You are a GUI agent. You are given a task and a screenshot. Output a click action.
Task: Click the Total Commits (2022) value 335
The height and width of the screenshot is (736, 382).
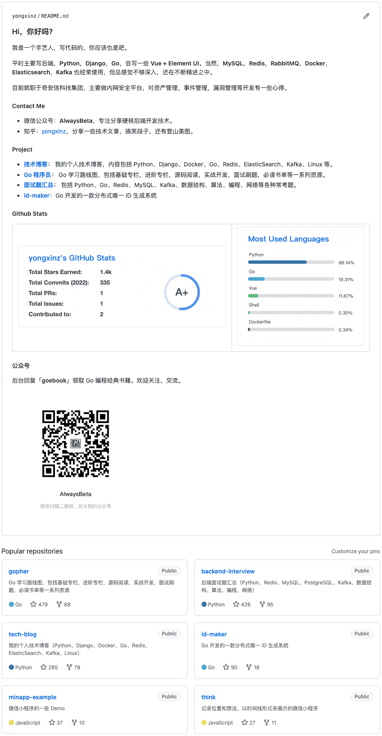pyautogui.click(x=105, y=282)
